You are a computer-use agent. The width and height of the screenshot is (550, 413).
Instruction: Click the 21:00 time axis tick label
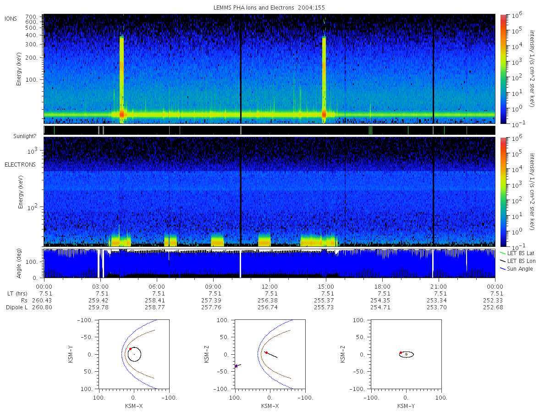click(439, 286)
